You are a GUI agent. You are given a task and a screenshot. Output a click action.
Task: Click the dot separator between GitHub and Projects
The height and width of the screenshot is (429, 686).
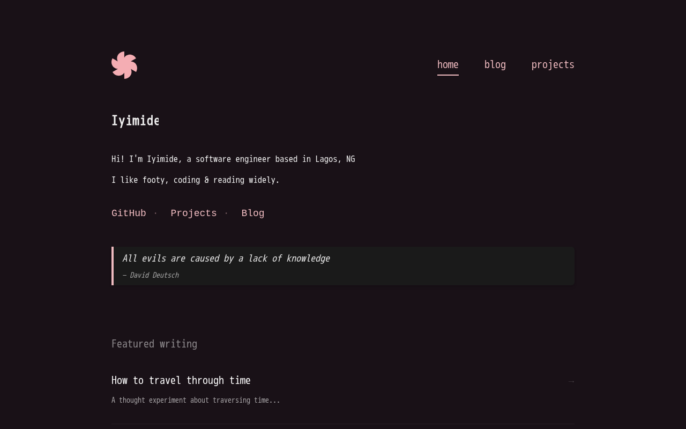pos(155,213)
